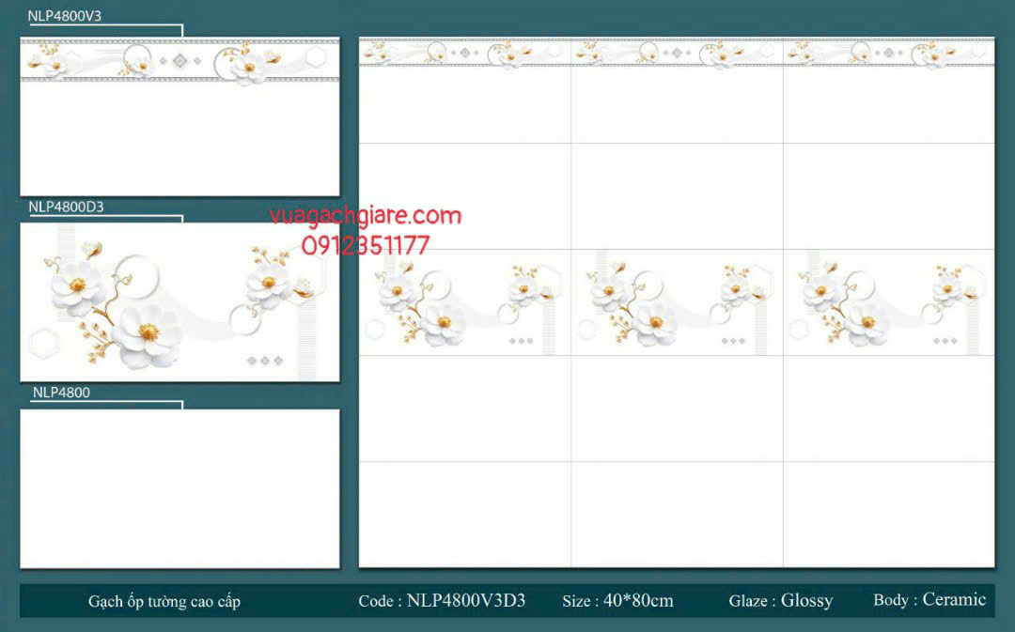Click the 'Gạch ốp tường cao cấp' caption
Image resolution: width=1015 pixels, height=632 pixels.
[x=164, y=601]
